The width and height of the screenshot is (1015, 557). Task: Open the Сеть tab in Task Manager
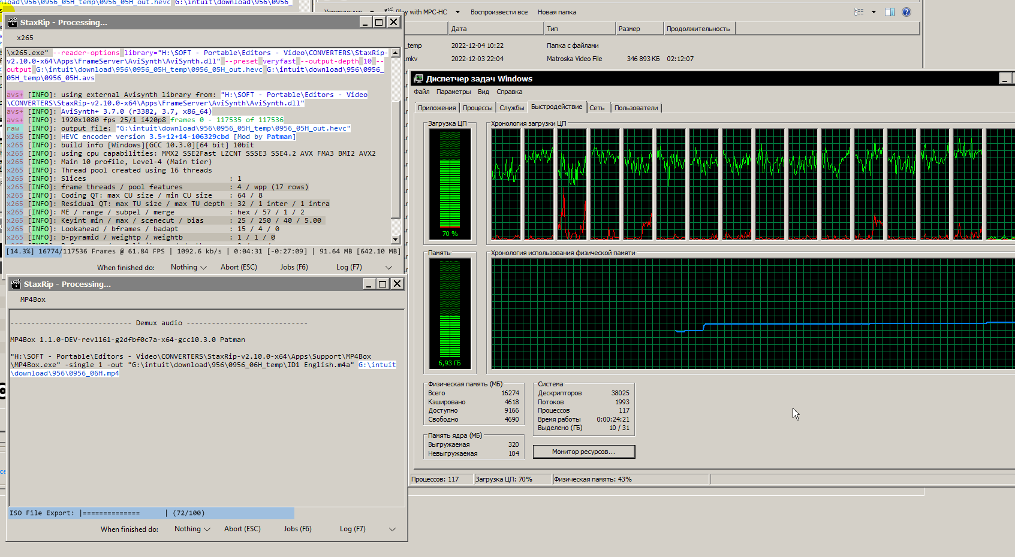point(597,108)
